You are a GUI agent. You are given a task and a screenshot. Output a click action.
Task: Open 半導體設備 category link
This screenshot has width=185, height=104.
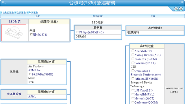tap(14, 94)
